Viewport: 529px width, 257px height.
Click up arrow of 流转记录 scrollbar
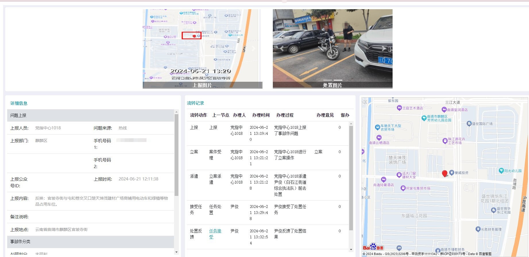click(351, 123)
